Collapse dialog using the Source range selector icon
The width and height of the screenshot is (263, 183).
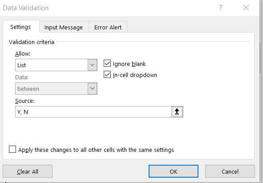(x=177, y=112)
